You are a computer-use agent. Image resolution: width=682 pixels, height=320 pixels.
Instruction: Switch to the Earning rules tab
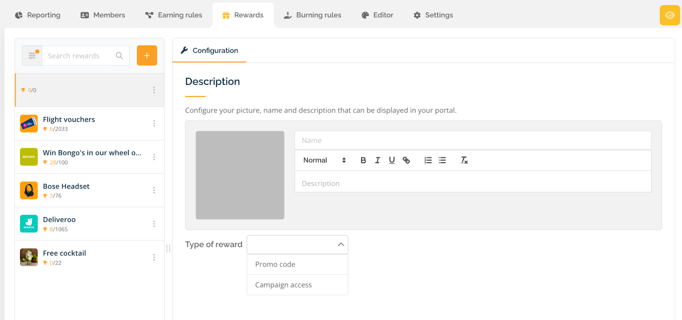(x=174, y=15)
